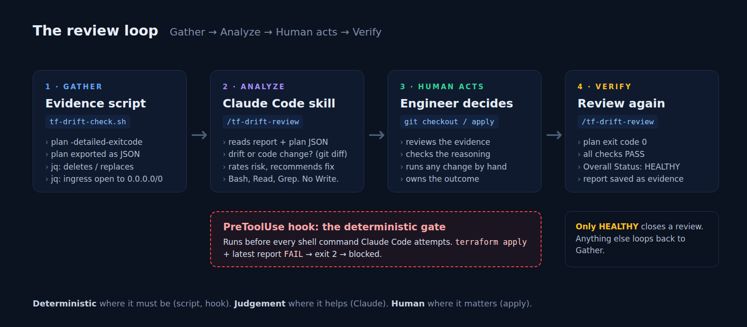The width and height of the screenshot is (747, 327).
Task: Click the 4 · VERIFY step label
Action: pyautogui.click(x=604, y=86)
